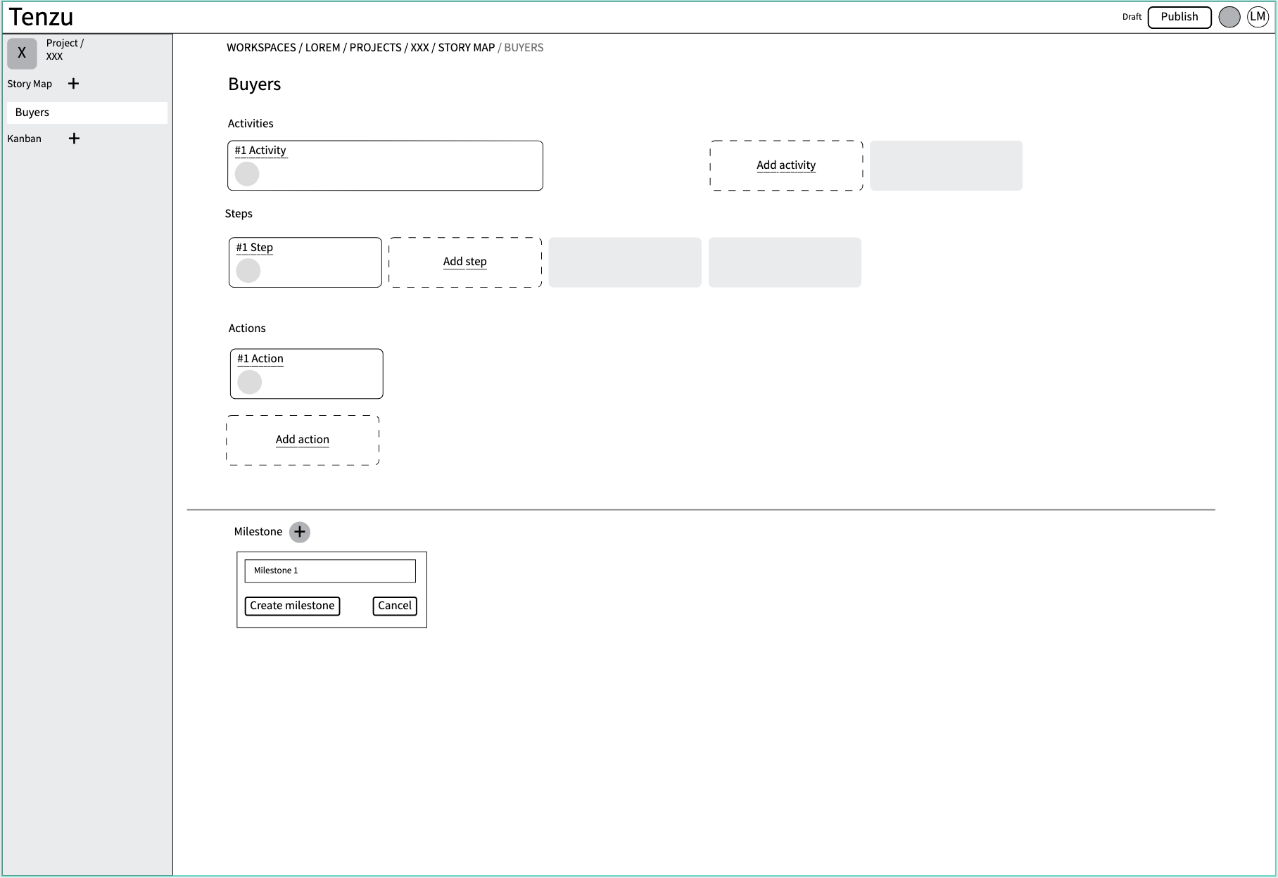Viewport: 1278px width, 878px height.
Task: Click the first gray placeholder after Add step
Action: [625, 262]
